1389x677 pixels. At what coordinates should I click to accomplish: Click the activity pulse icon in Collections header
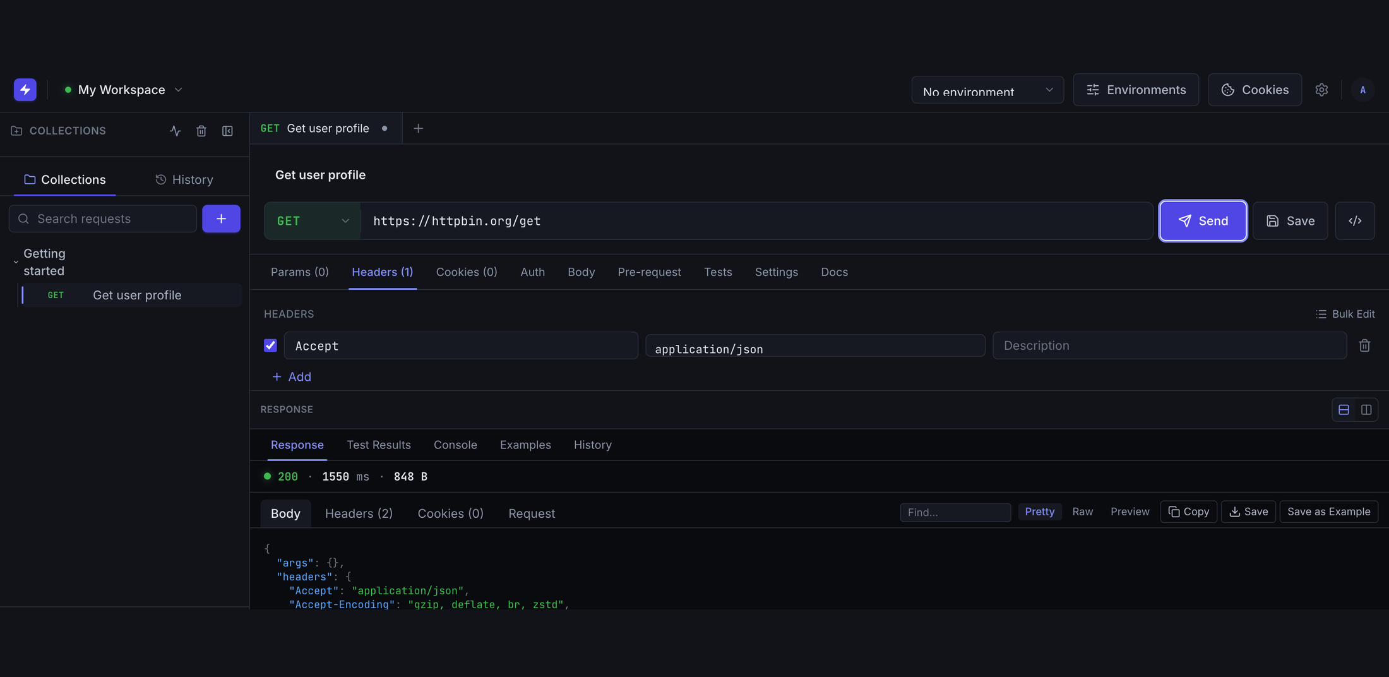pos(176,131)
